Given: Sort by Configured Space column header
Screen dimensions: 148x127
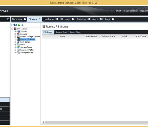Looking at the screenshot, I should click(x=108, y=36).
